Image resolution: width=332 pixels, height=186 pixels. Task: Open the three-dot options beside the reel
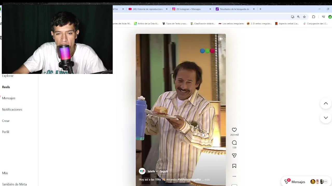(234, 176)
